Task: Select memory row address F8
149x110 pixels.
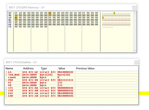Action: coord(10,27)
